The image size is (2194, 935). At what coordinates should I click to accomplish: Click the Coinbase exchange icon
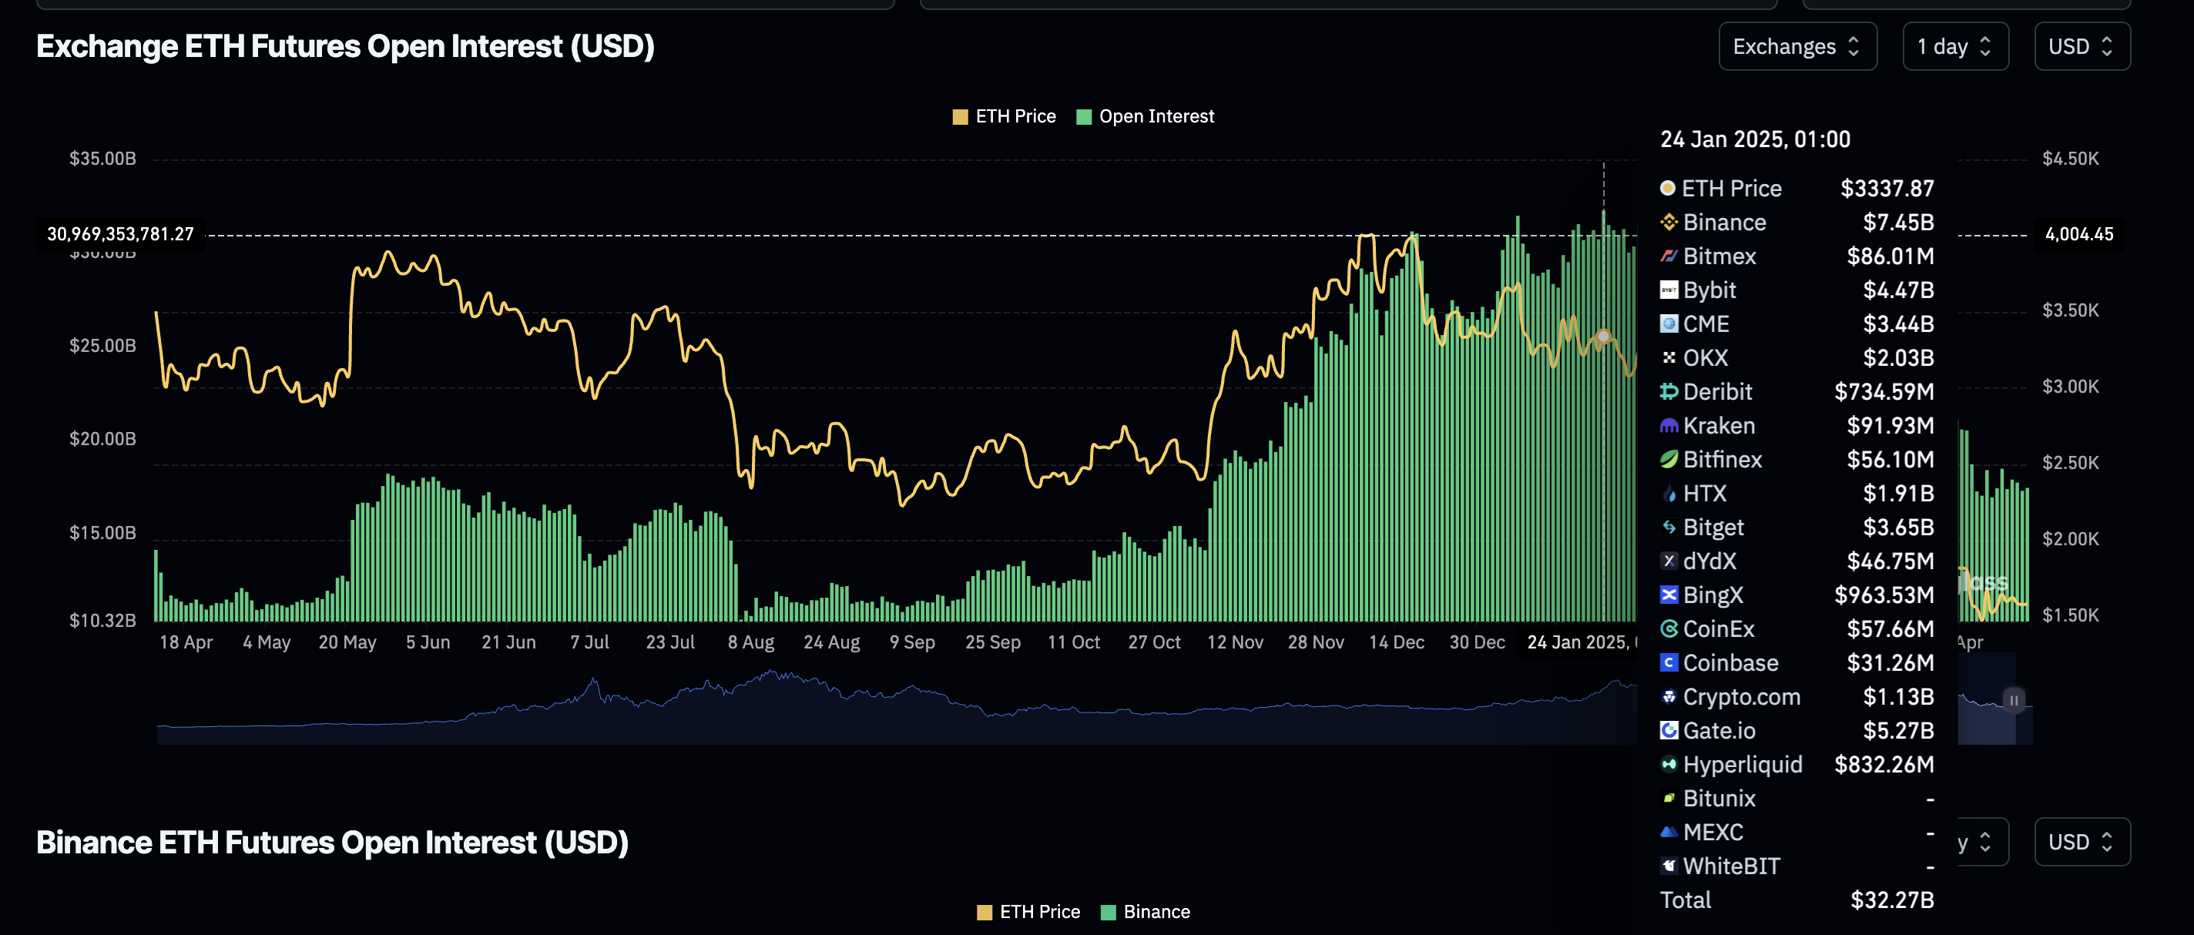[x=1669, y=662]
